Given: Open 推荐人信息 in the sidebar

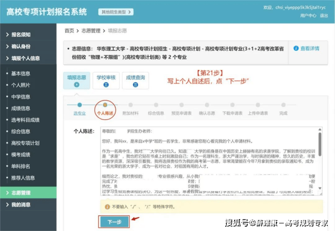Looking at the screenshot, I should 23,178.
